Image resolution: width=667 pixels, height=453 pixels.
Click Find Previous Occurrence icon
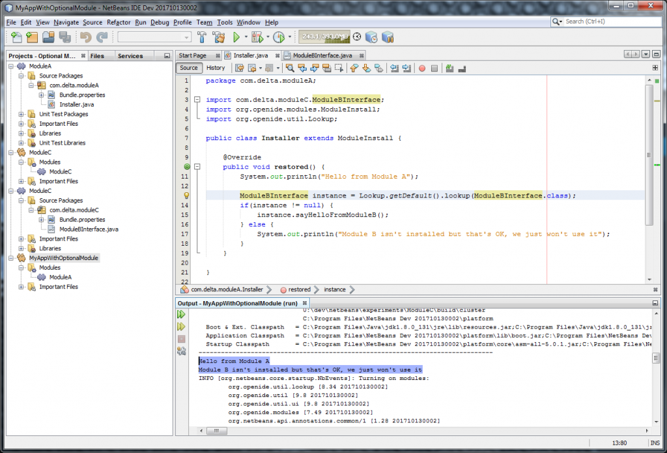pos(302,68)
